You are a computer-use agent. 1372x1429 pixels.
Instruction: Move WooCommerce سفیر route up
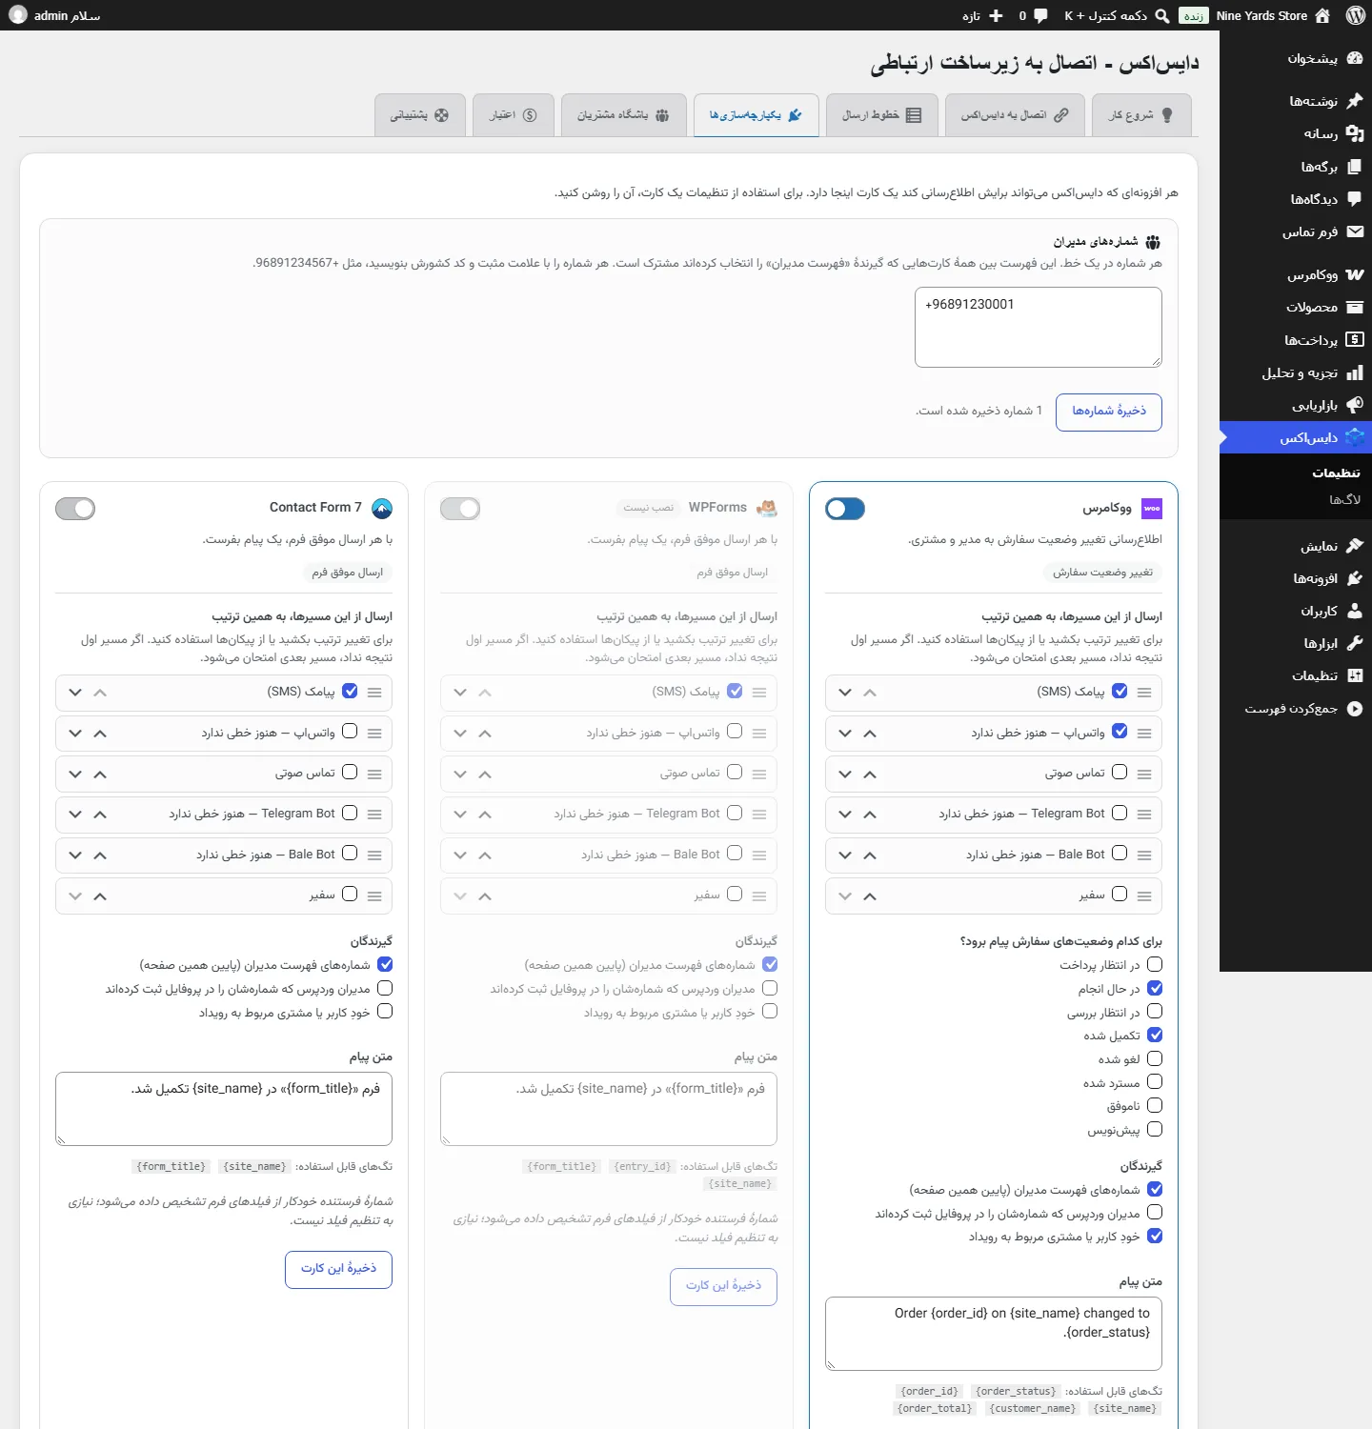click(870, 896)
